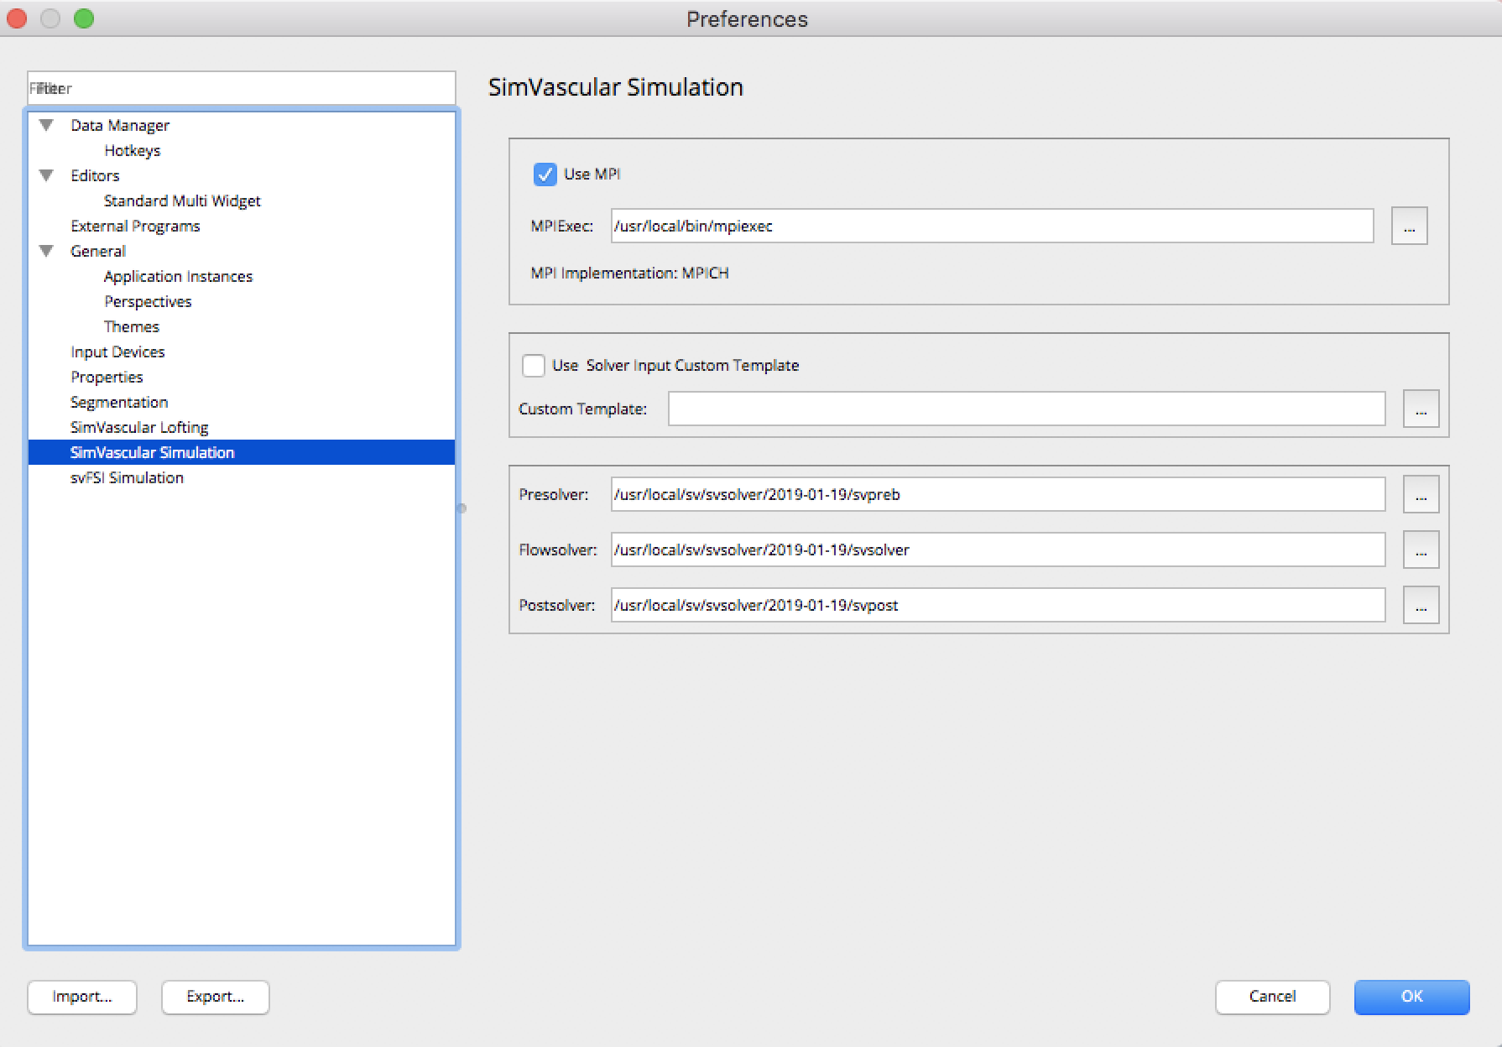The width and height of the screenshot is (1502, 1047).
Task: Click the Export button
Action: 215,997
